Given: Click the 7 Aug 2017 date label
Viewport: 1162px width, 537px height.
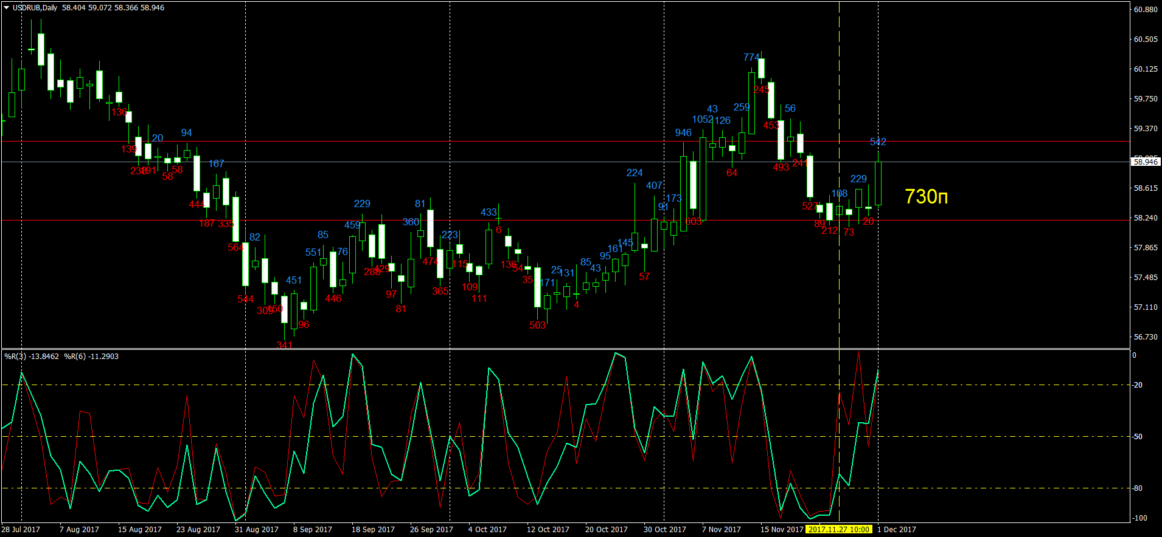Looking at the screenshot, I should click(x=79, y=530).
